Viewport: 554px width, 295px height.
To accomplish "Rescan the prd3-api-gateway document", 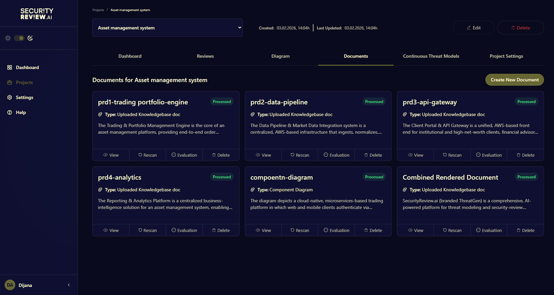I will [x=452, y=155].
